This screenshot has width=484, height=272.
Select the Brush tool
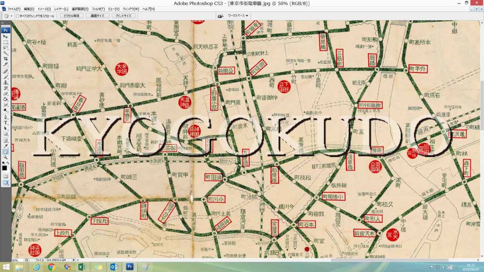(6, 76)
